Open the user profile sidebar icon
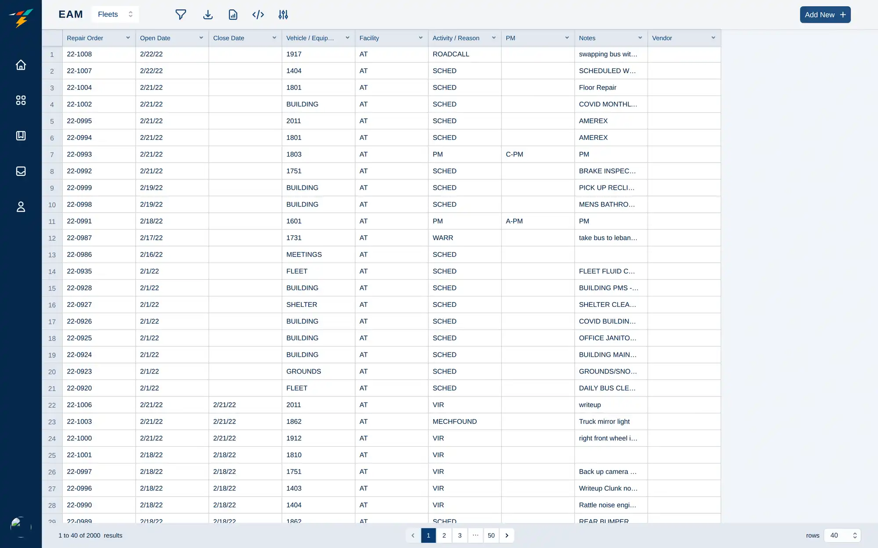Image resolution: width=878 pixels, height=548 pixels. [21, 207]
